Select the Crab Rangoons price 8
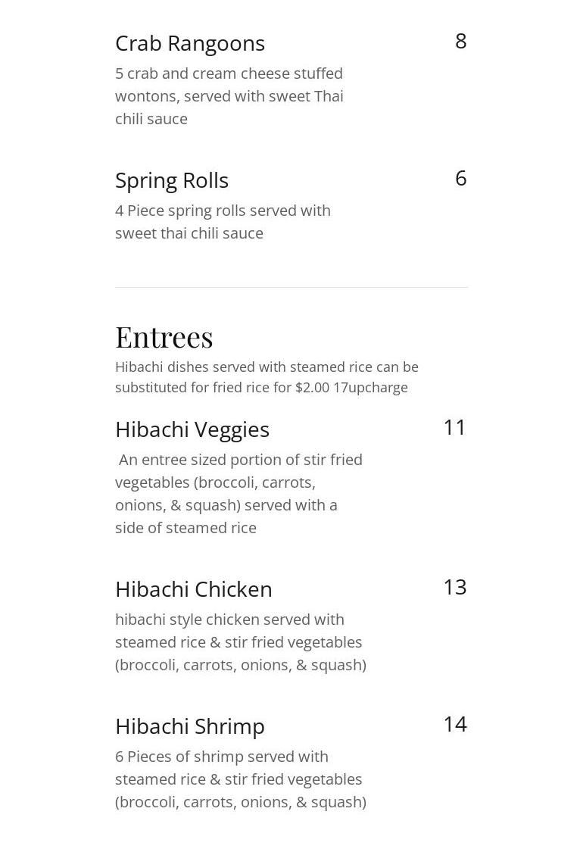This screenshot has height=849, width=583. pyautogui.click(x=460, y=41)
